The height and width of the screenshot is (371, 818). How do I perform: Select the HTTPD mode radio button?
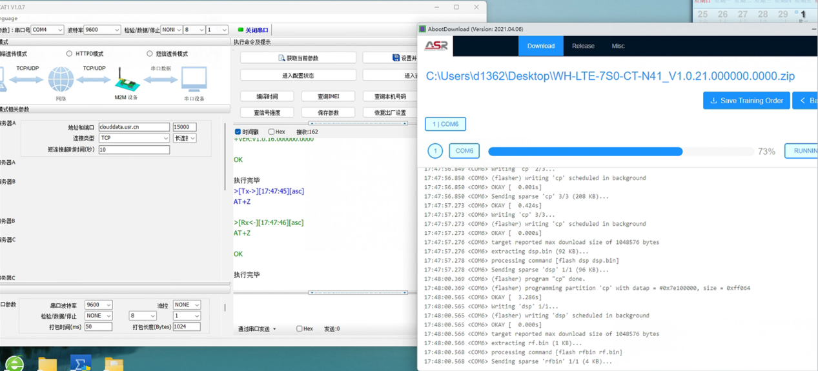pos(69,54)
